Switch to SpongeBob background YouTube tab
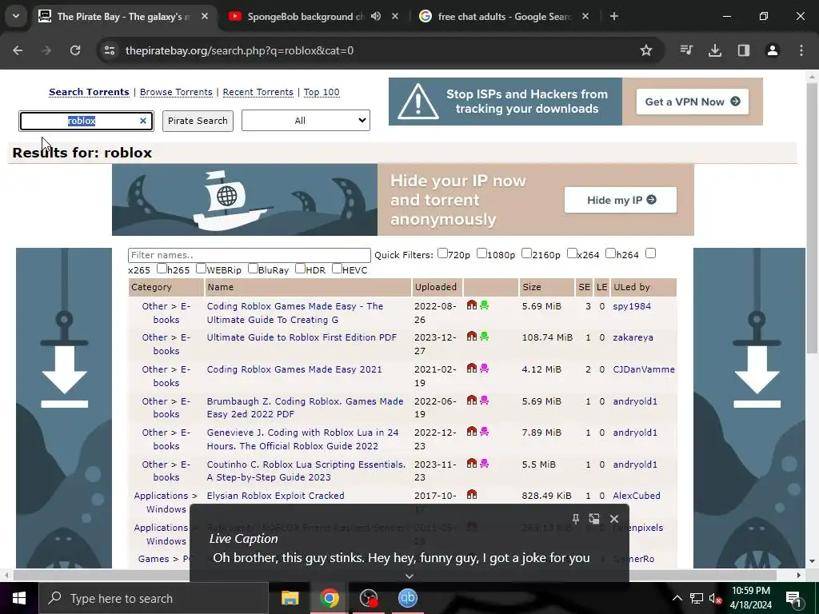This screenshot has width=819, height=614. pos(306,17)
